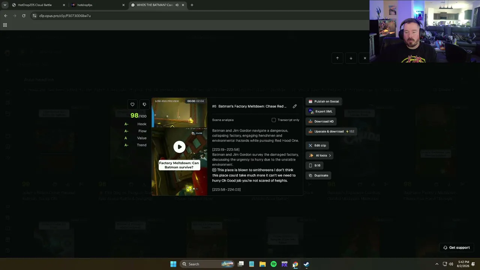Click the 152 credits cost indicator
Image resolution: width=480 pixels, height=270 pixels.
350,132
